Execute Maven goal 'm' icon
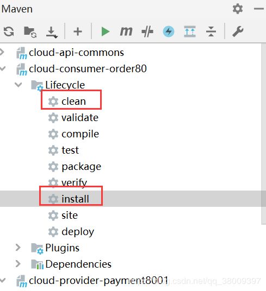 pyautogui.click(x=126, y=31)
